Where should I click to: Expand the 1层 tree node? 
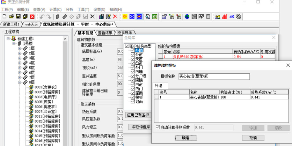click(x=20, y=48)
